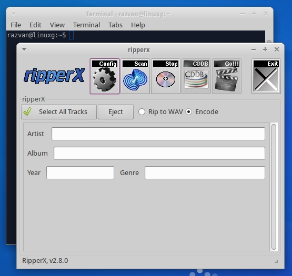The width and height of the screenshot is (292, 276).
Task: Open the Config gear icon in ripperx
Action: [105, 76]
